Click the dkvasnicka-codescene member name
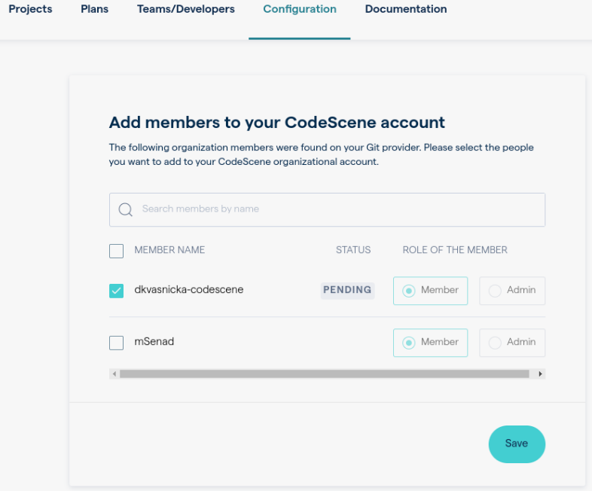592x491 pixels. pos(189,290)
